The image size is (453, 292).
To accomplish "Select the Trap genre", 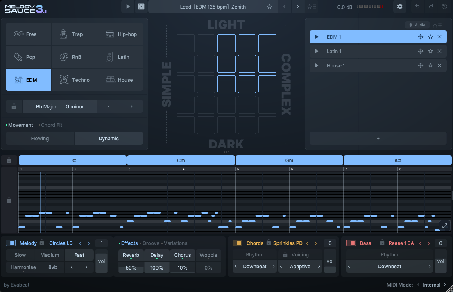I will pos(74,34).
